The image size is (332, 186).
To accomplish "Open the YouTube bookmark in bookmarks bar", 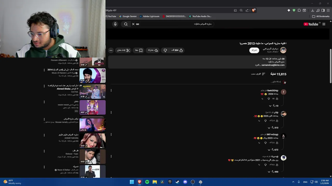I will 111,16.
